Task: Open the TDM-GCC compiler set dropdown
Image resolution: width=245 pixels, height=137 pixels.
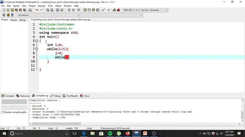Action: (145, 10)
